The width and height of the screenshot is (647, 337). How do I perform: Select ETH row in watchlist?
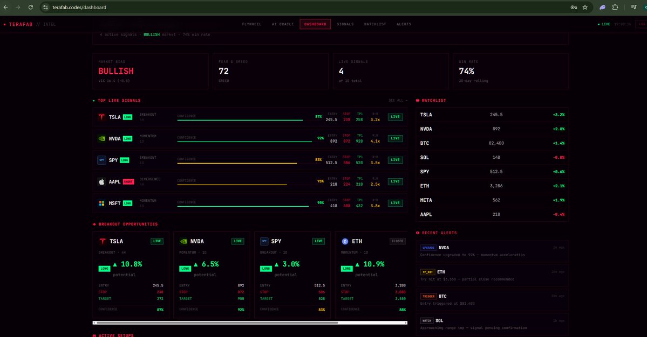click(x=492, y=186)
